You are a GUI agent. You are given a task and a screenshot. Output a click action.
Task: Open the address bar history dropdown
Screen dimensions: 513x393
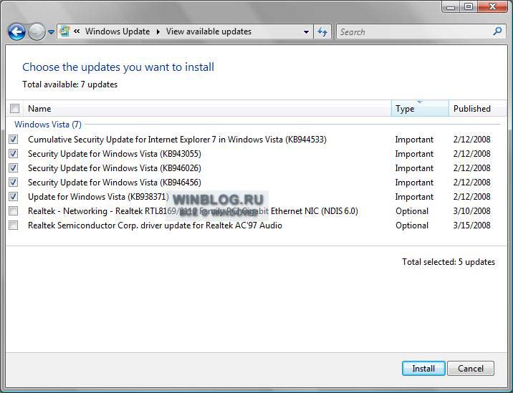coord(306,32)
